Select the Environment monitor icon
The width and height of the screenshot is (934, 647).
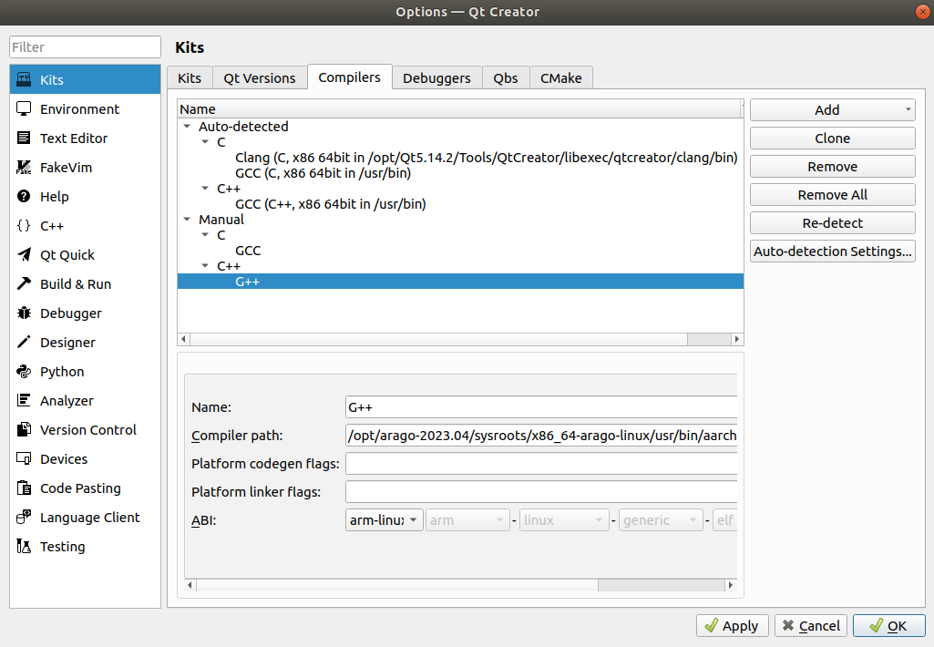click(x=25, y=108)
